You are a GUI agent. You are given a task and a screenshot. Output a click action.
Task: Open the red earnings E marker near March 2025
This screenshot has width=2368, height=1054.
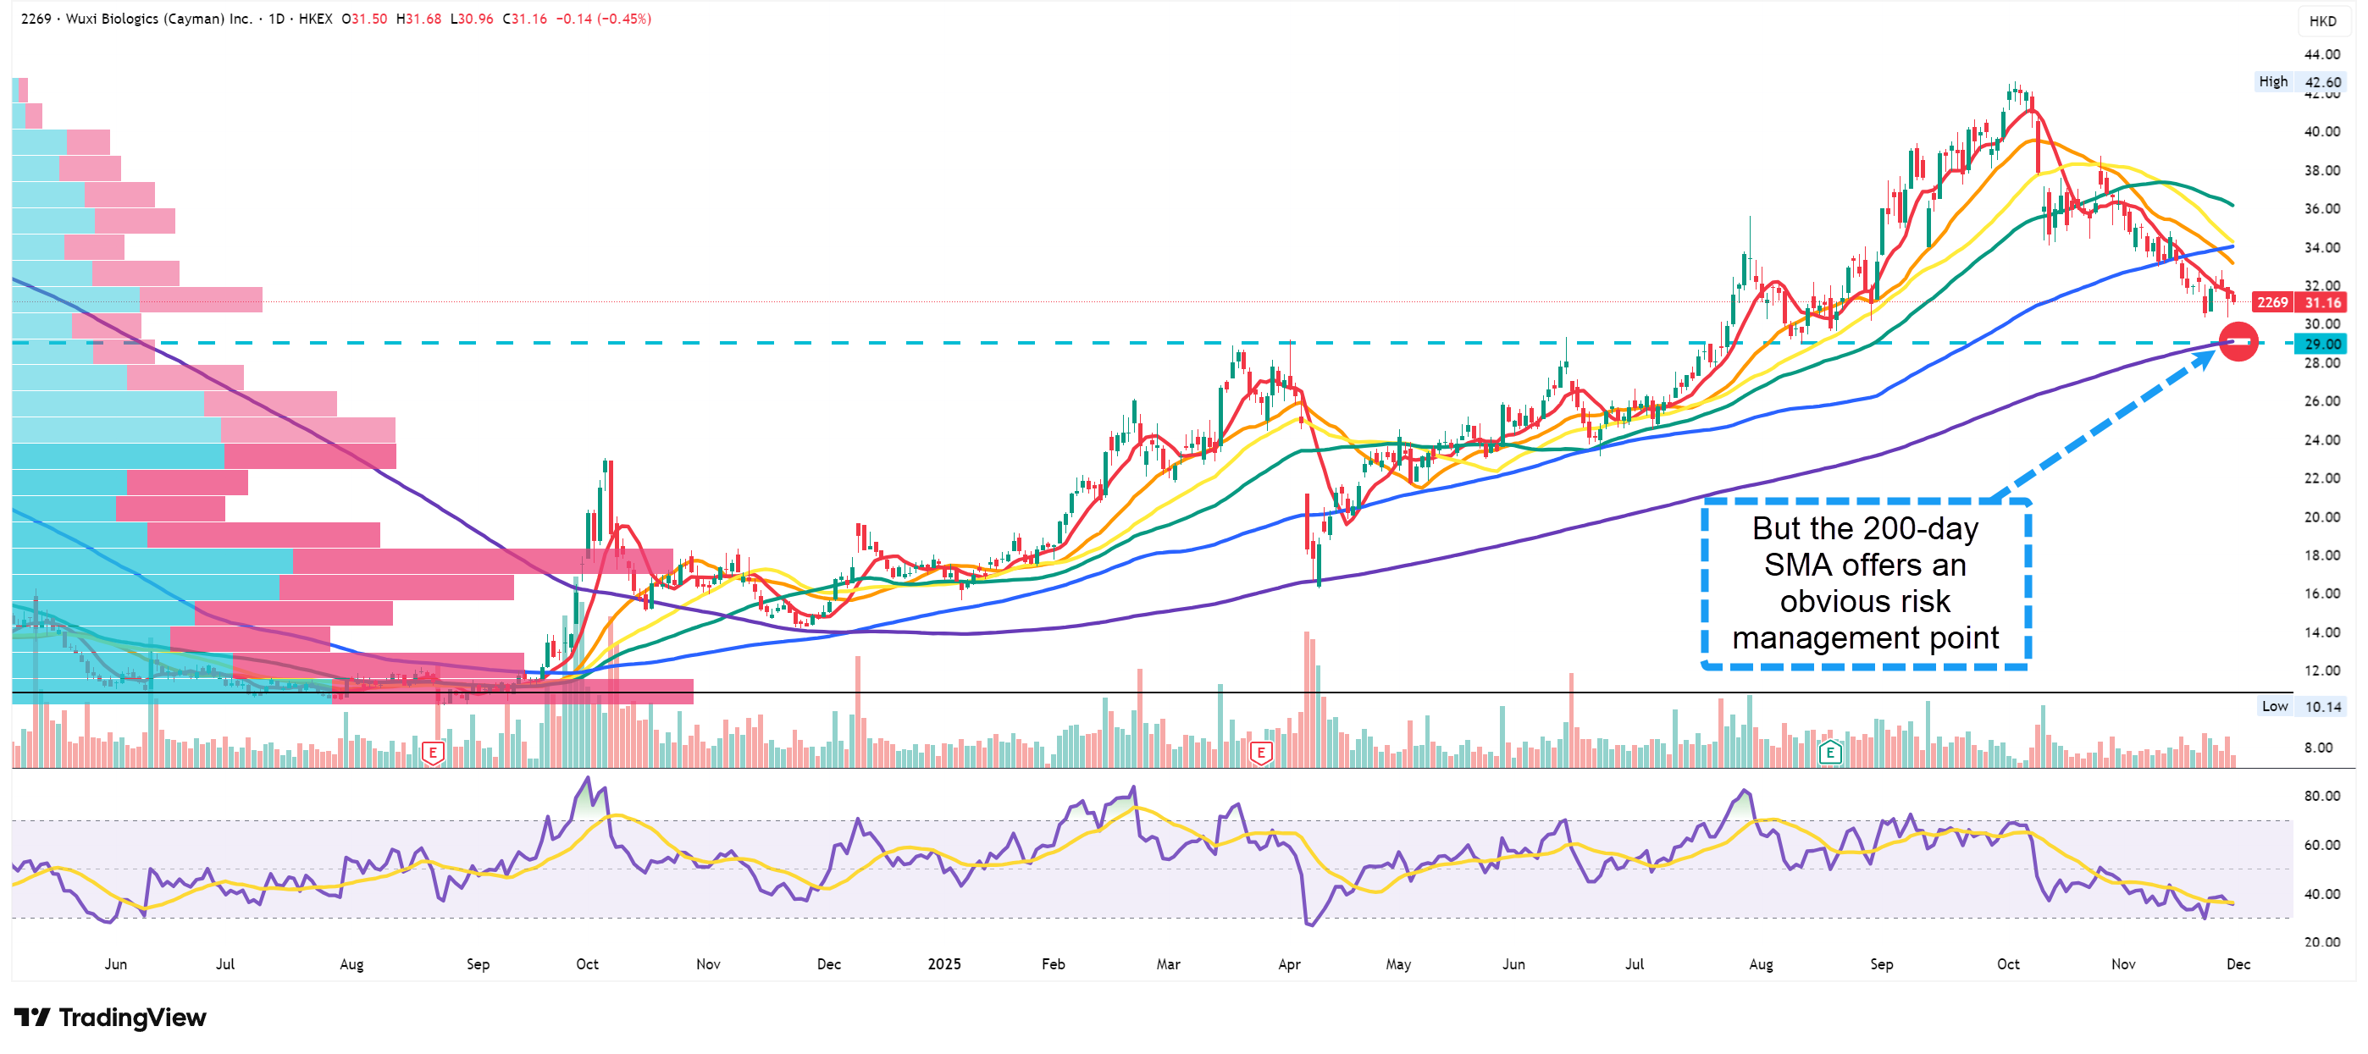coord(1260,753)
